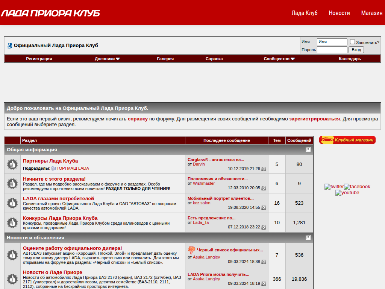Image resolution: width=385 pixels, height=289 pixels.
Task: Collapse the Общая информация category
Action: [x=308, y=149]
